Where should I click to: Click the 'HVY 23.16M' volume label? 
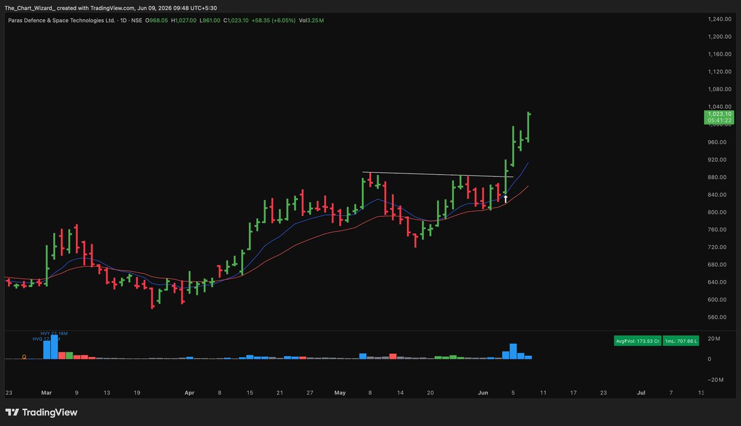click(x=54, y=333)
